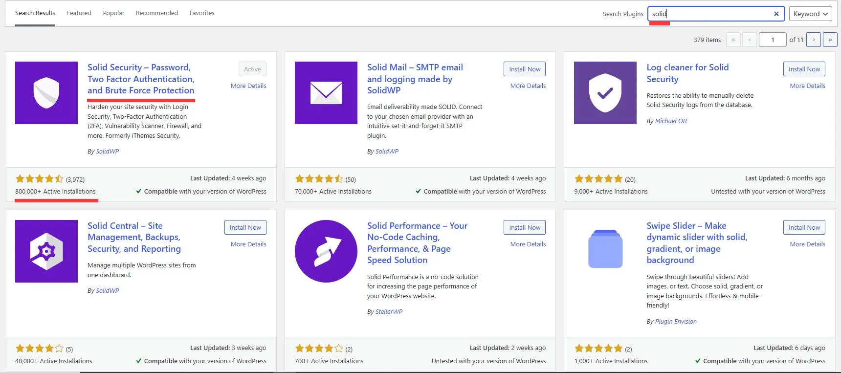Open More Details for Swipe Slider

pos(808,244)
